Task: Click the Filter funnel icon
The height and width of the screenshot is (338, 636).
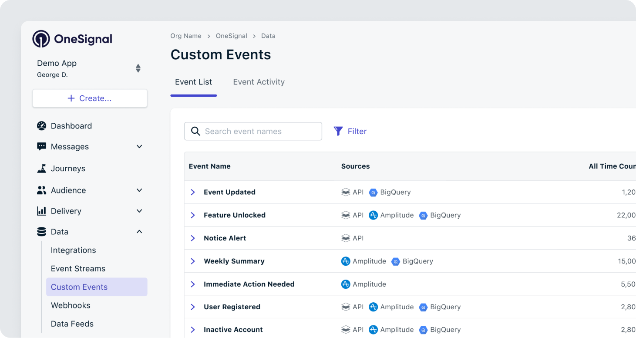Action: 338,131
